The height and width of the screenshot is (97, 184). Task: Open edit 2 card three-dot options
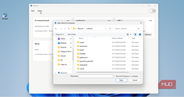click(150, 21)
